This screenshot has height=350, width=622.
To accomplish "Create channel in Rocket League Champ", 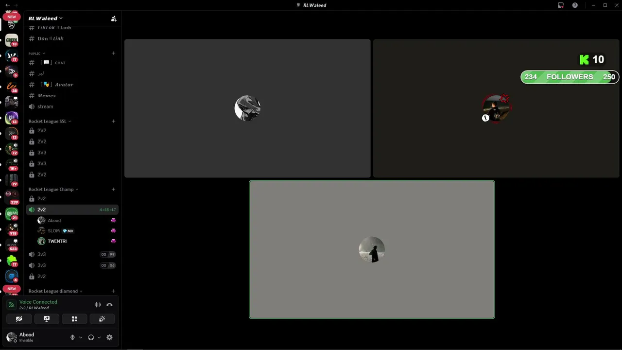I will 113,190.
